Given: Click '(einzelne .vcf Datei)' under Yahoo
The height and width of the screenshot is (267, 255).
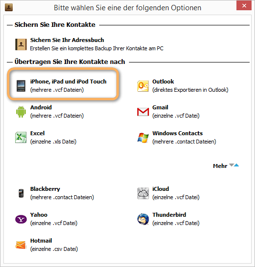Looking at the screenshot, I should tap(54, 223).
